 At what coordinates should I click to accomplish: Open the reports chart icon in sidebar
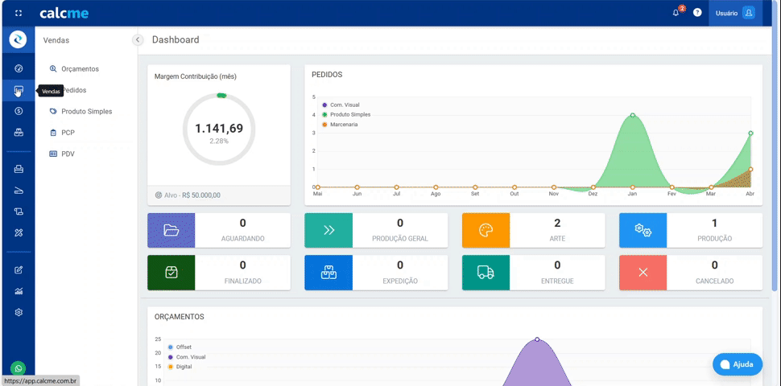[19, 291]
